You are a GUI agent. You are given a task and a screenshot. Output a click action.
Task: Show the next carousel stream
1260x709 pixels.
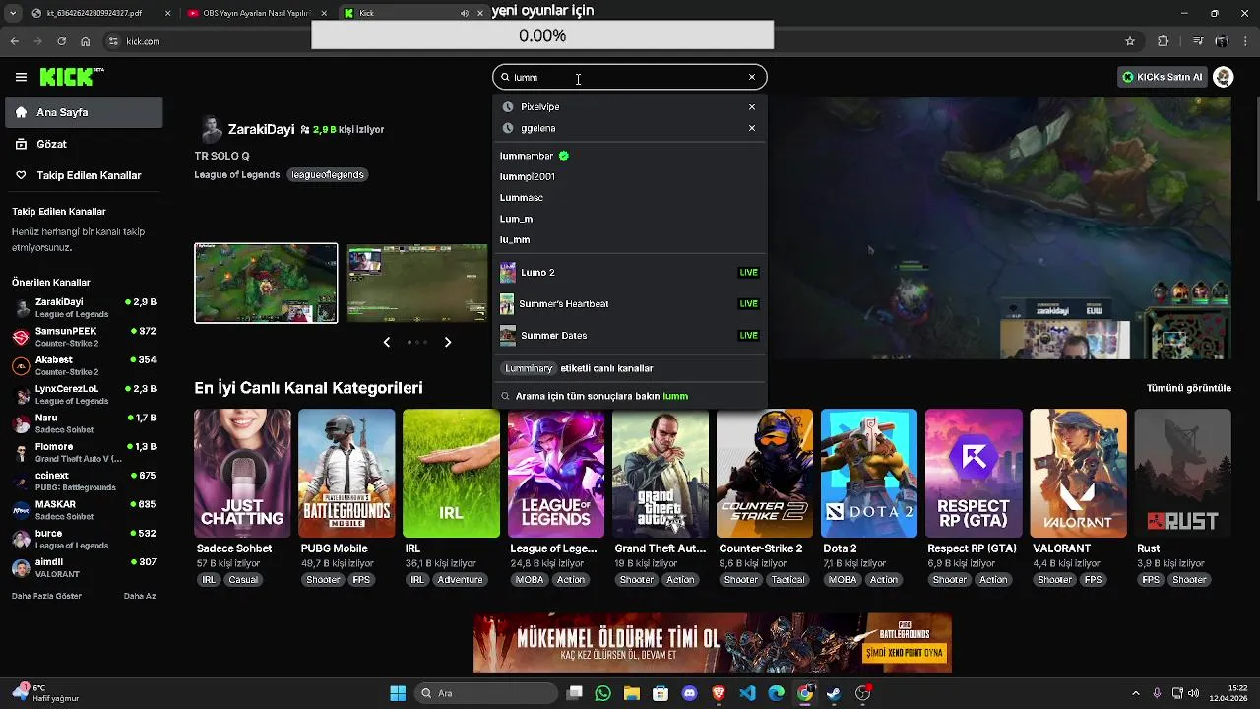pyautogui.click(x=448, y=342)
